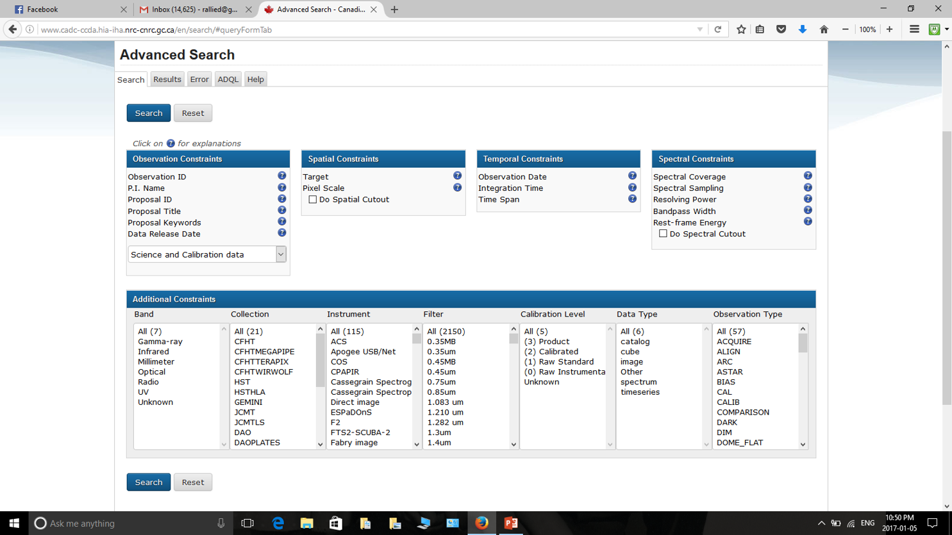Click bottom Search button
952x535 pixels.
click(149, 482)
